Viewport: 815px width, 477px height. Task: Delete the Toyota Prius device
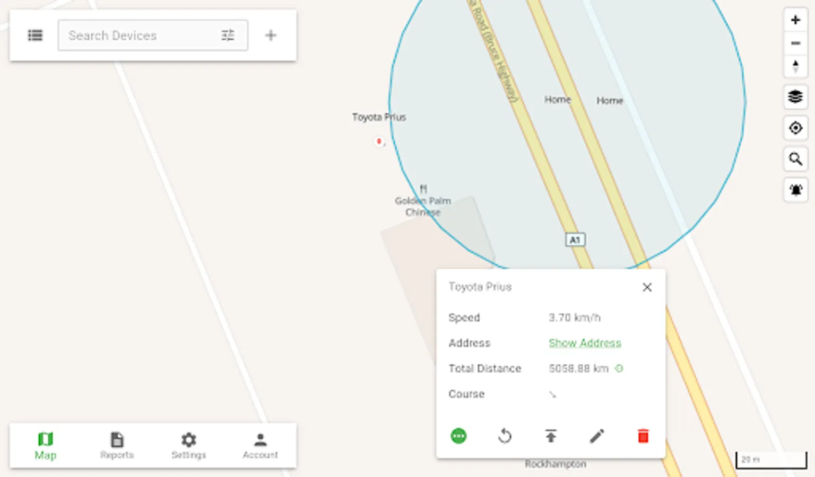click(643, 436)
